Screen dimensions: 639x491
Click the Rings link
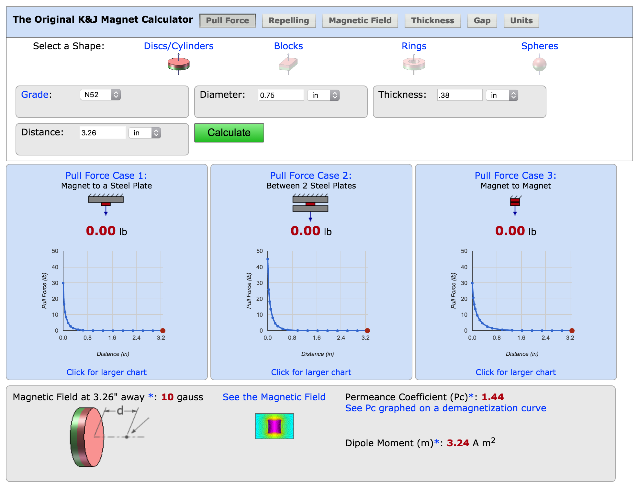414,46
